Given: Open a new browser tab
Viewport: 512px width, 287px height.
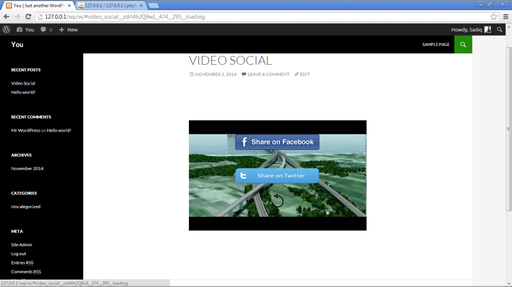Looking at the screenshot, I should (154, 6).
